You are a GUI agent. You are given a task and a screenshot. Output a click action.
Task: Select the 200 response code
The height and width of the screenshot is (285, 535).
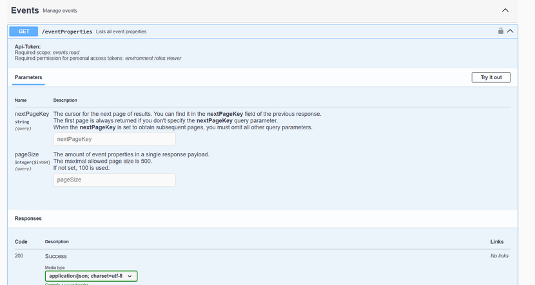20,256
